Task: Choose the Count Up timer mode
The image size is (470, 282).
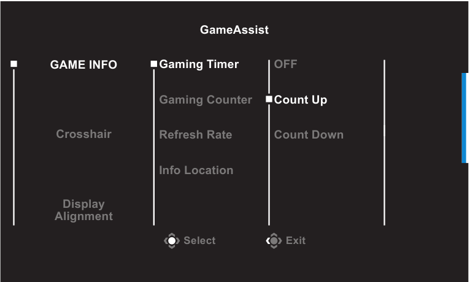Action: [301, 99]
